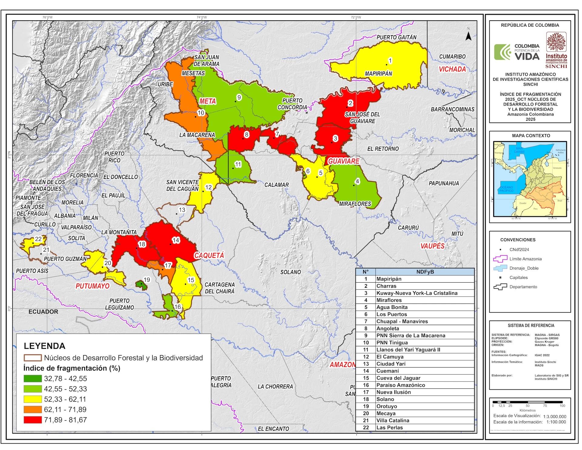Click the red 71,89 - 81,67 swatch
Image resolution: width=582 pixels, height=450 pixels.
coord(33,420)
